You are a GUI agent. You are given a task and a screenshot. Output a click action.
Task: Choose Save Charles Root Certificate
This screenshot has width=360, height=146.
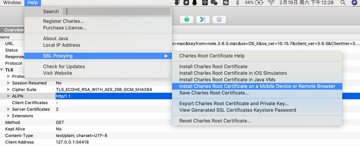point(214,93)
